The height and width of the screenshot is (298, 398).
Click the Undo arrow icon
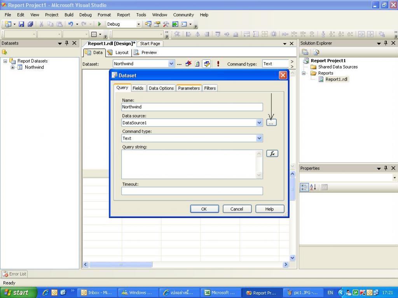[x=71, y=24]
